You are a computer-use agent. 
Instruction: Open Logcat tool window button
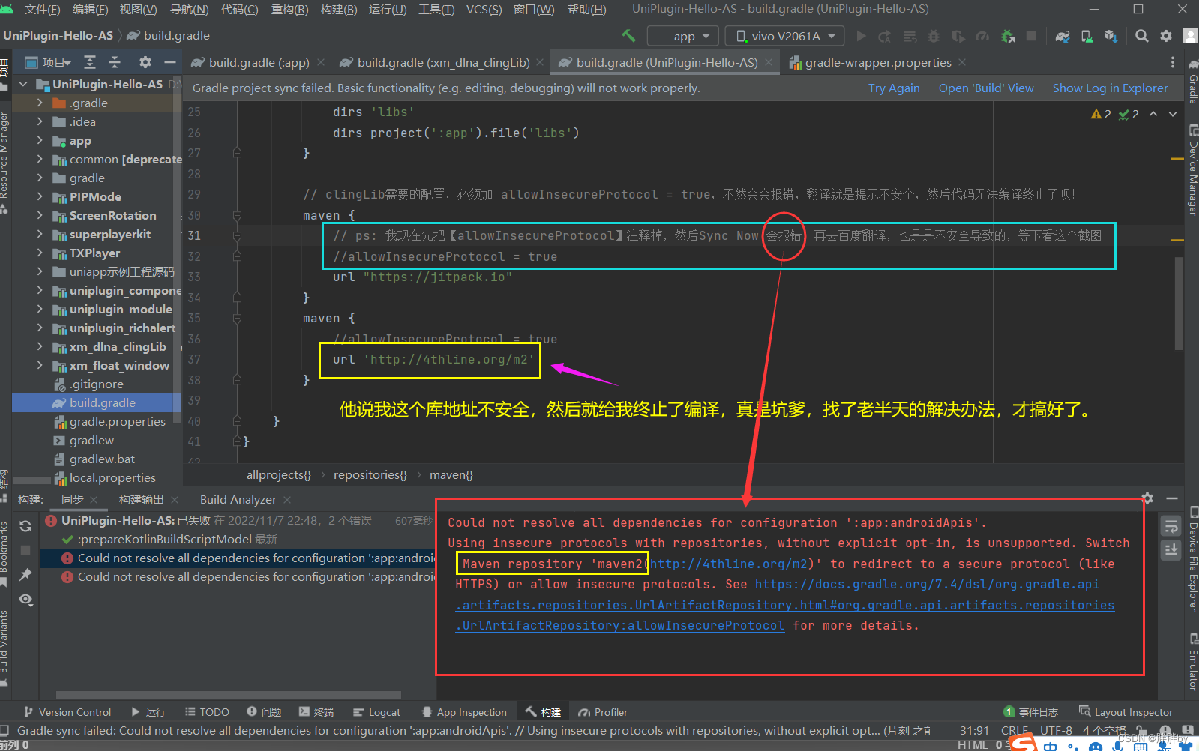[376, 712]
